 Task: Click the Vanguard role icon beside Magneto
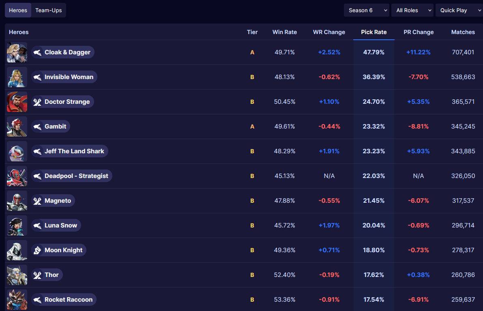coord(37,201)
